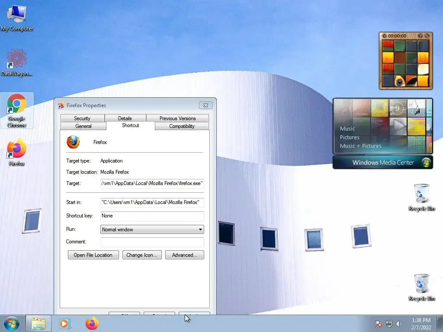Open the Compatibility tab
This screenshot has height=332, width=443.
tap(182, 126)
